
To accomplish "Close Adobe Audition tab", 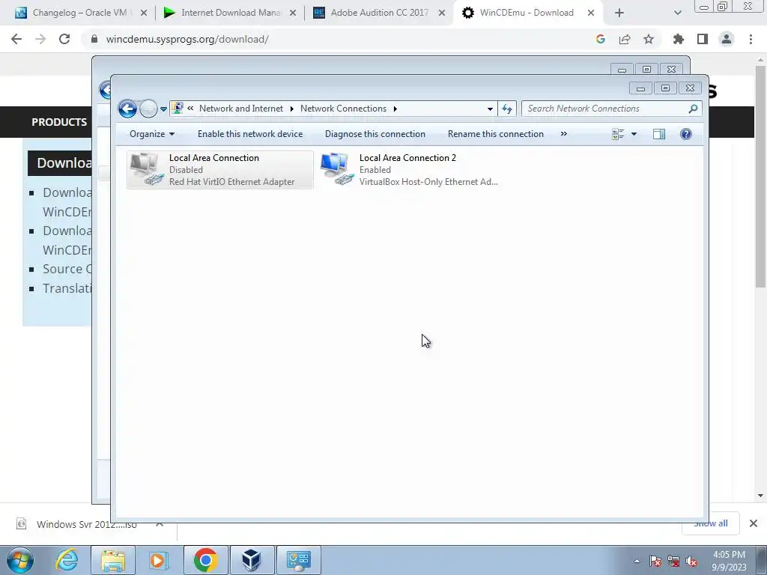I will [442, 13].
